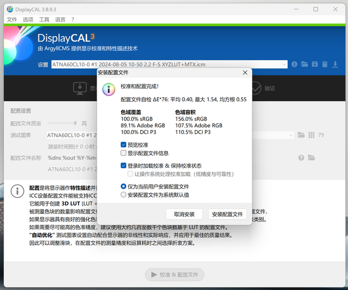The width and height of the screenshot is (348, 290).
Task: Click the 110.5% DCI P3 text
Action: (193, 132)
